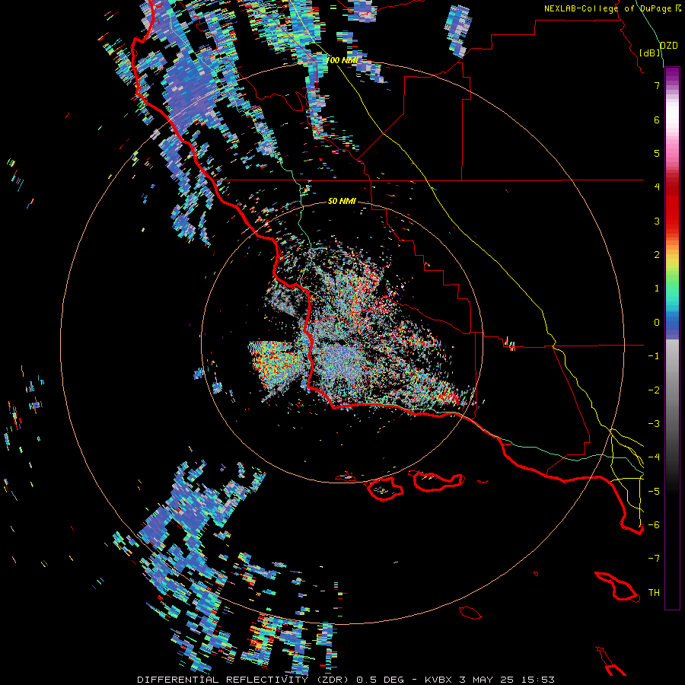The image size is (685, 685).
Task: Select the 100 NMI range ring label
Action: tap(342, 60)
